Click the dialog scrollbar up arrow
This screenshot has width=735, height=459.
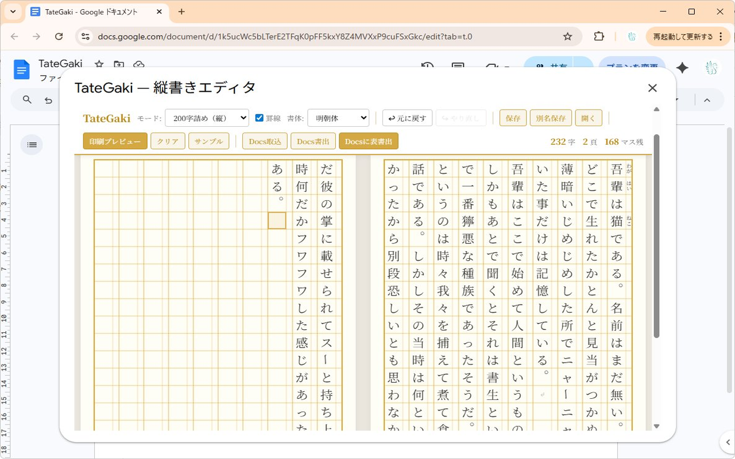(657, 109)
